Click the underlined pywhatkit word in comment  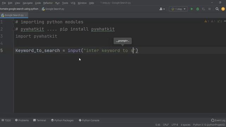[32, 29]
